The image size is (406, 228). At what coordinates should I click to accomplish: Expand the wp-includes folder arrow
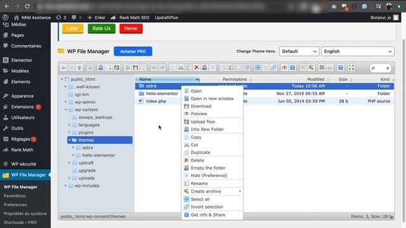(x=66, y=186)
